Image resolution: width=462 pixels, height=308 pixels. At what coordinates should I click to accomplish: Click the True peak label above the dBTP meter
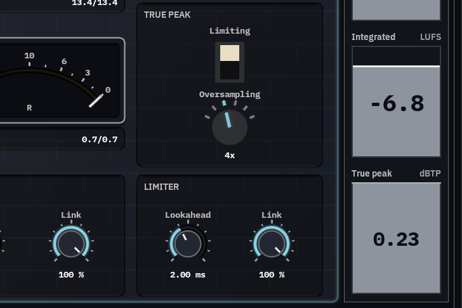(371, 173)
